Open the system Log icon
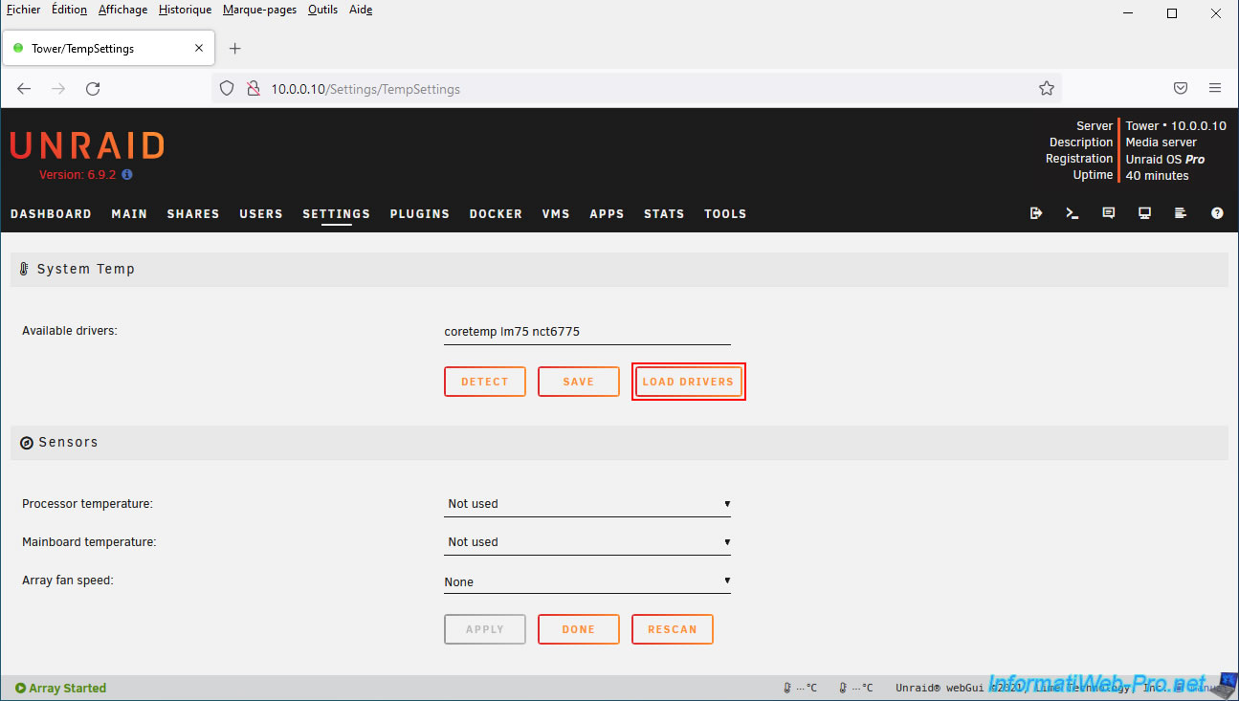 tap(1181, 213)
